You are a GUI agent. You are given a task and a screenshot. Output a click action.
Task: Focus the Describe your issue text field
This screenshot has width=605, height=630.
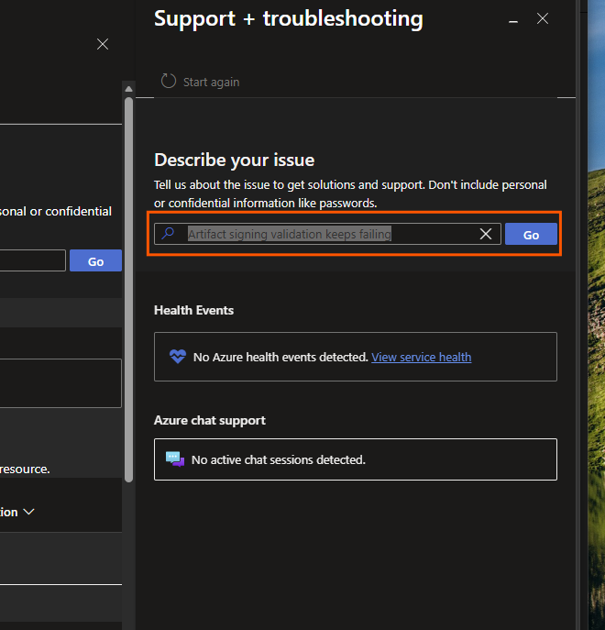point(327,234)
